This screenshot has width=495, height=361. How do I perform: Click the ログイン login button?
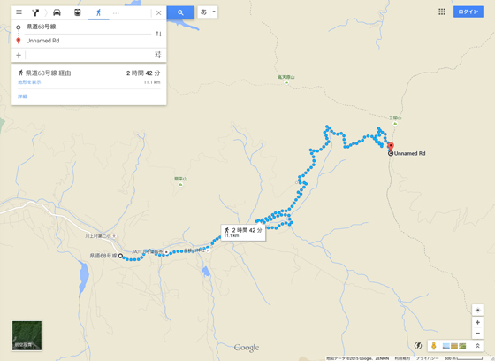click(468, 12)
